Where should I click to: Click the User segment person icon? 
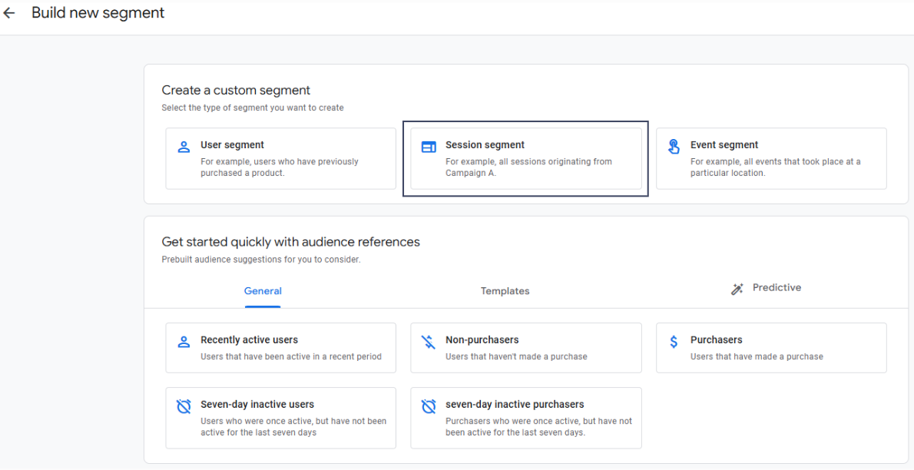[x=184, y=147]
